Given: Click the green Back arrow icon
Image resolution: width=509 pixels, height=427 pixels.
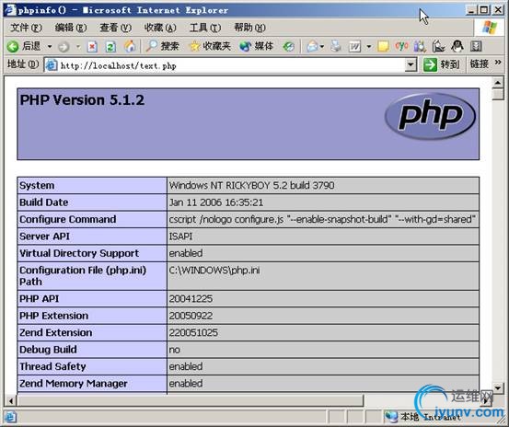Looking at the screenshot, I should click(x=13, y=47).
